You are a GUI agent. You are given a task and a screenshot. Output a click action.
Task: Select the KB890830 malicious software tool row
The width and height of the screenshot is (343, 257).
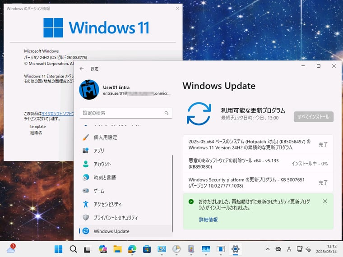[258, 164]
